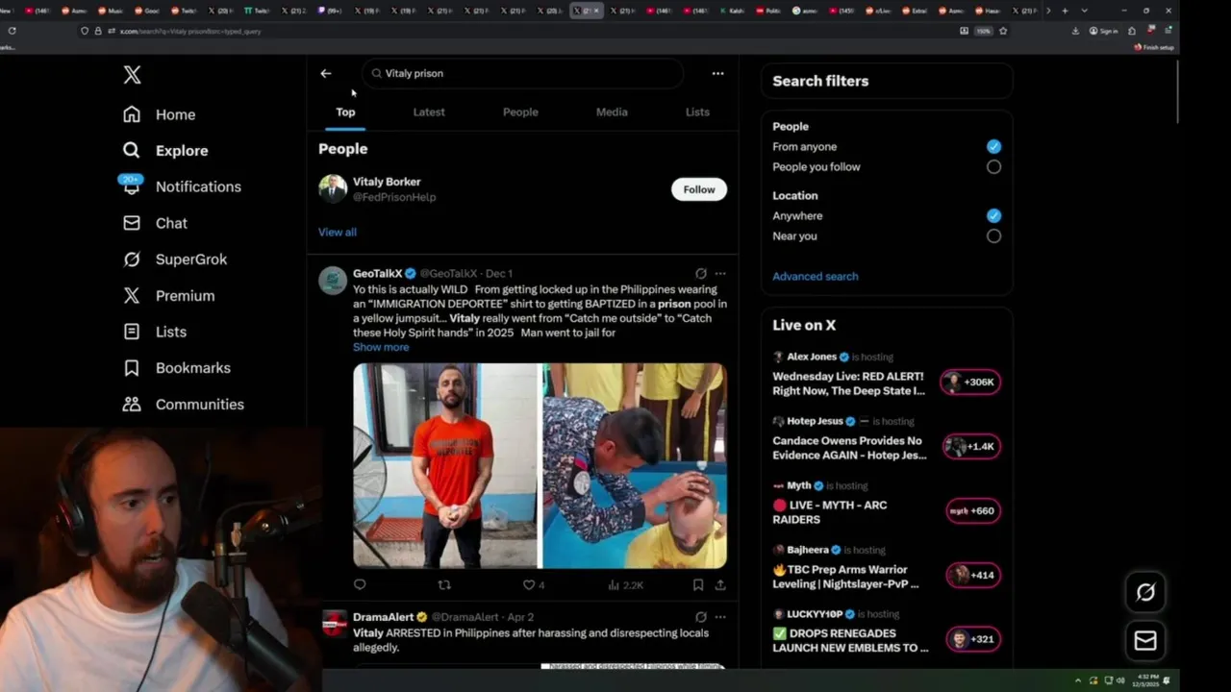Open the orange shirt photo
Viewport: 1231px width, 692px height.
445,466
